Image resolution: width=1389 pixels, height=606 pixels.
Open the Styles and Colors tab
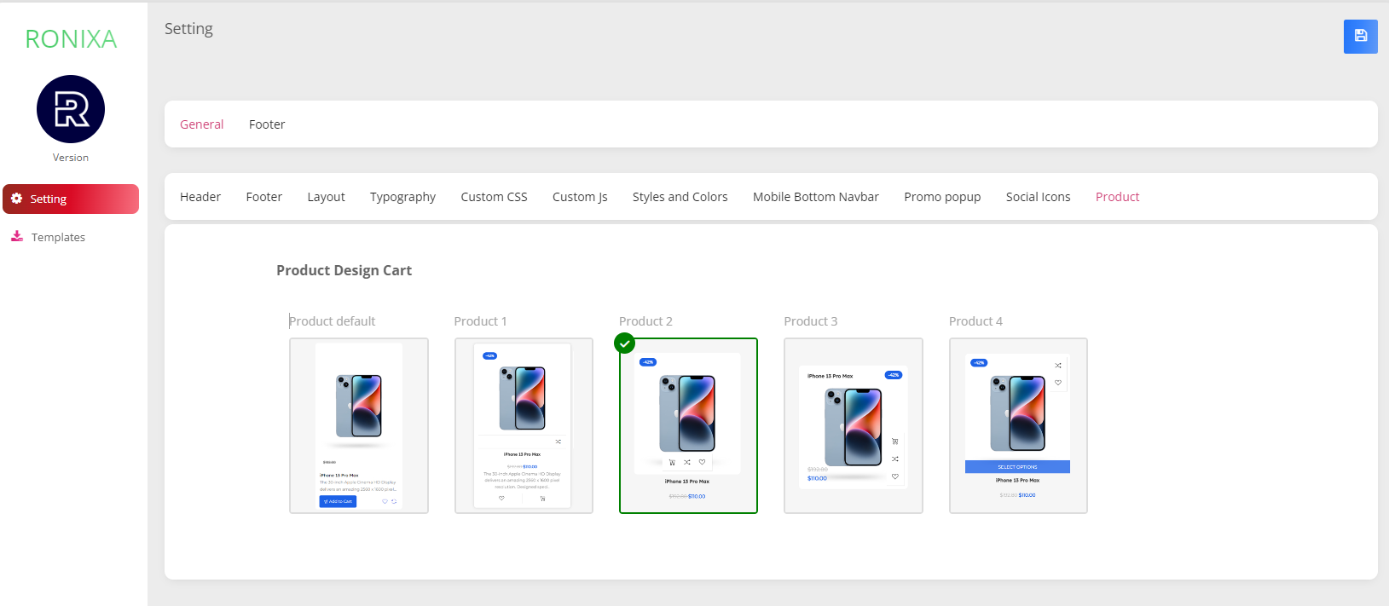click(x=680, y=197)
